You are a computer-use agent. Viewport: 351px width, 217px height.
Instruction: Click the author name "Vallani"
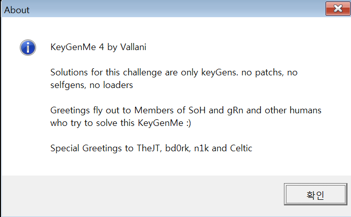[134, 47]
